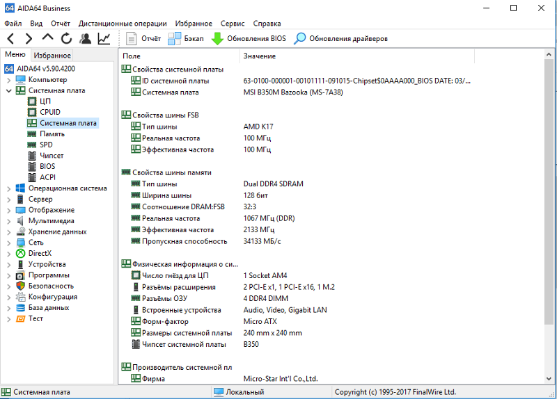The width and height of the screenshot is (557, 399).
Task: Select the Разъёмы расширения row
Action: [x=233, y=287]
